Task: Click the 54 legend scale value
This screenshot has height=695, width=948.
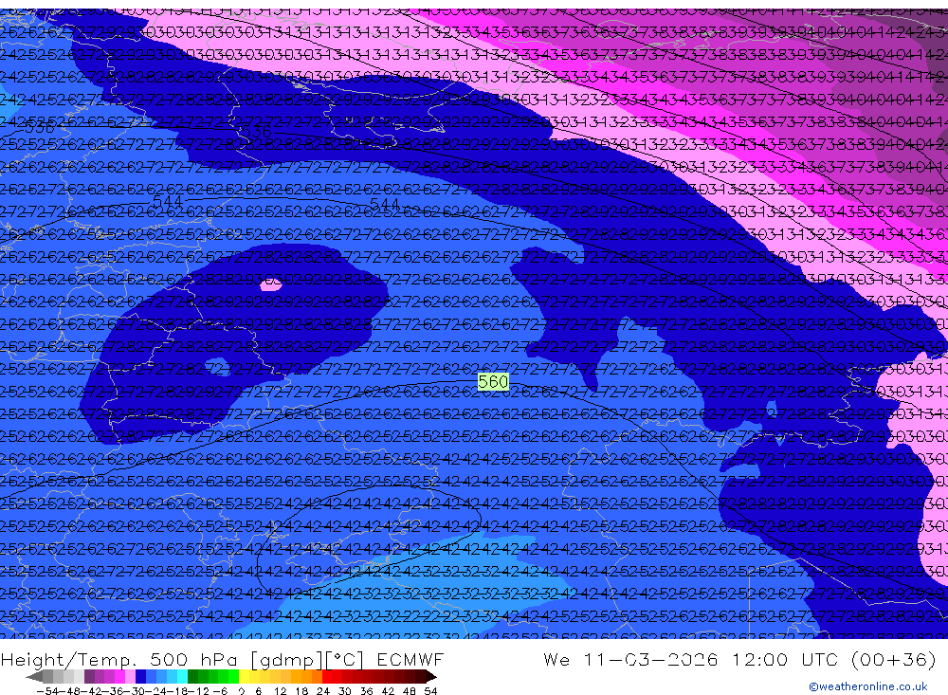Action: tap(430, 691)
